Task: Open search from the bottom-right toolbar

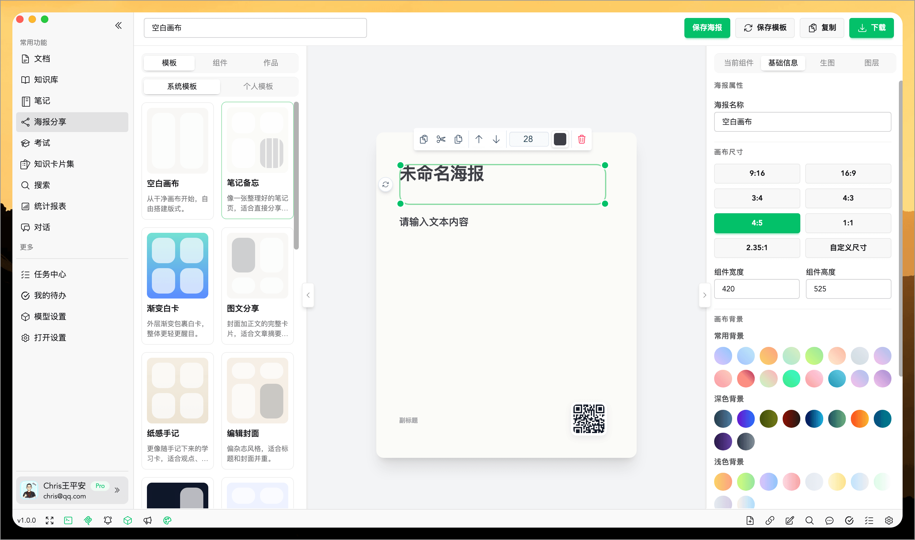Action: pyautogui.click(x=810, y=520)
